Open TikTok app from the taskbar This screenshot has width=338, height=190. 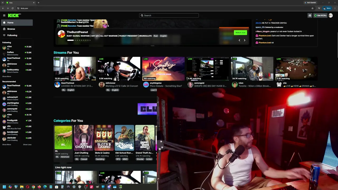(91, 187)
